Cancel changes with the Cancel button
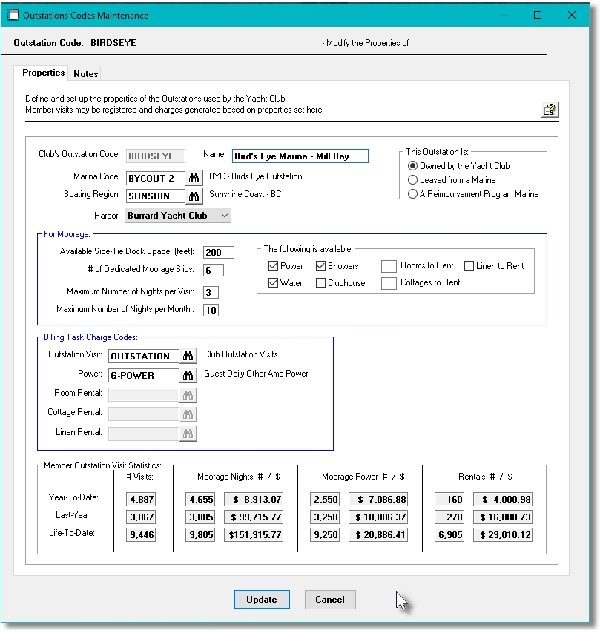This screenshot has height=633, width=600. 329,600
